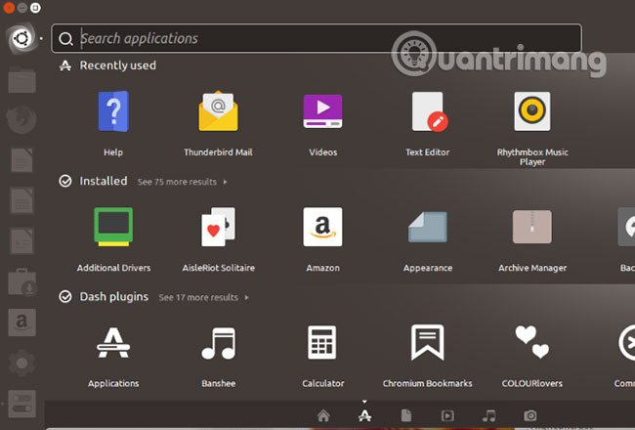This screenshot has width=635, height=430.
Task: Maximize the dash window
Action: tap(35, 8)
